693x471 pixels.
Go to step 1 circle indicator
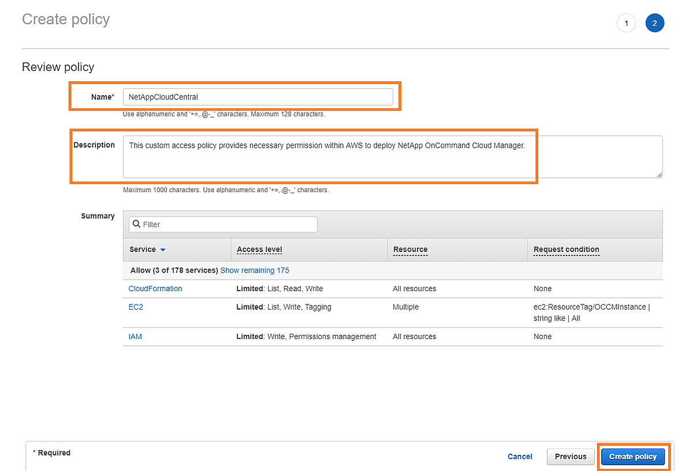[626, 24]
